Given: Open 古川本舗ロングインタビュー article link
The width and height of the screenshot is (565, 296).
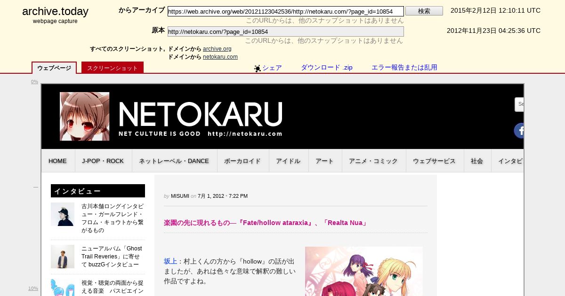Looking at the screenshot, I should 113,218.
